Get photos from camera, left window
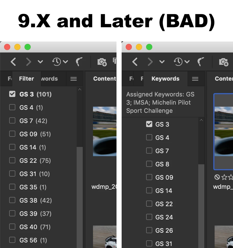 (102, 62)
